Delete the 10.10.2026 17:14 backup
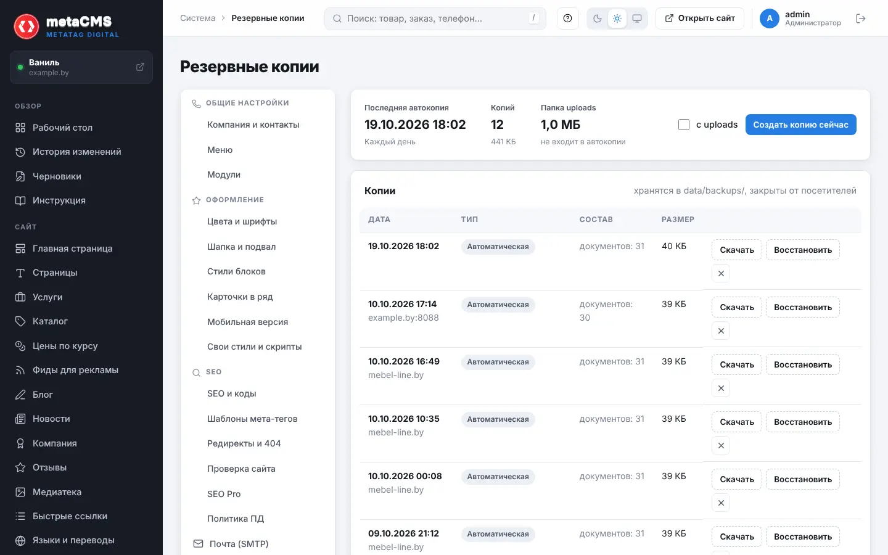888x555 pixels. click(721, 331)
